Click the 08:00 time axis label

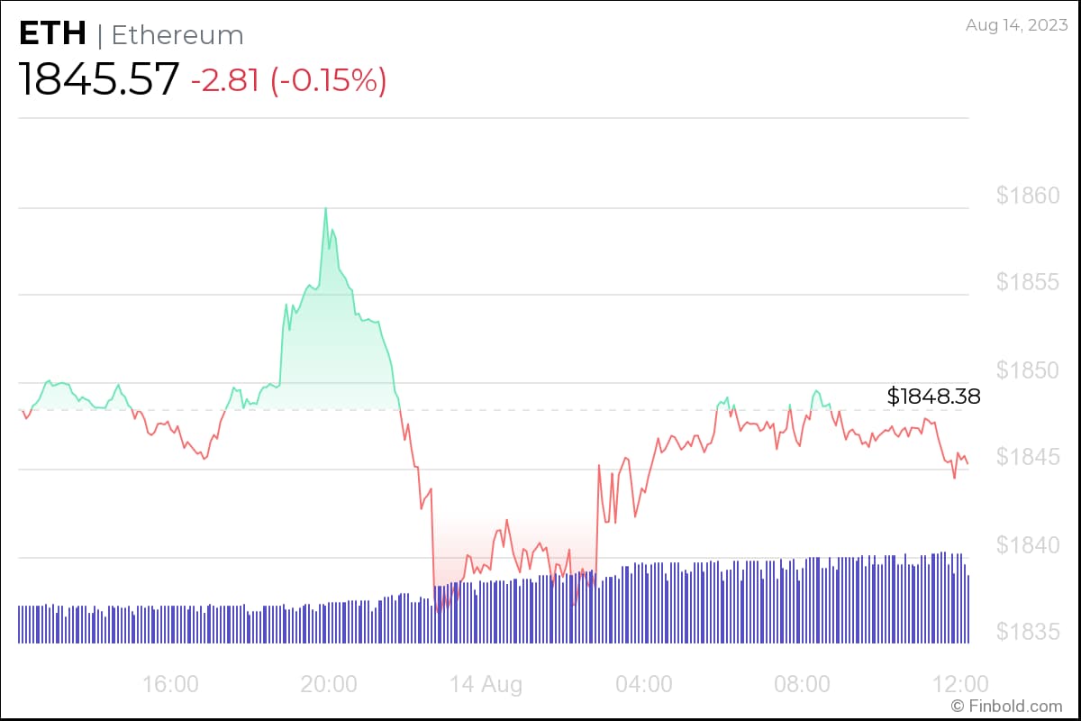tap(802, 684)
